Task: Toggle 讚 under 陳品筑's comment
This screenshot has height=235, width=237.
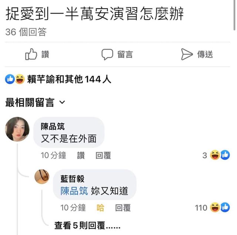Action: pyautogui.click(x=81, y=155)
